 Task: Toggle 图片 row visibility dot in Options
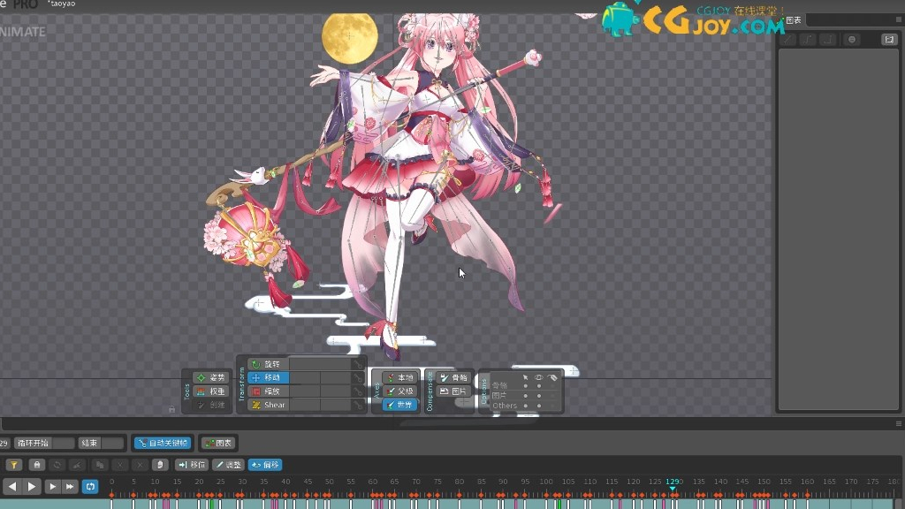[x=539, y=396]
